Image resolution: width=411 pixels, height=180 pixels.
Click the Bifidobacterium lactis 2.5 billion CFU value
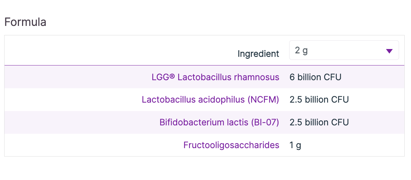click(x=319, y=123)
